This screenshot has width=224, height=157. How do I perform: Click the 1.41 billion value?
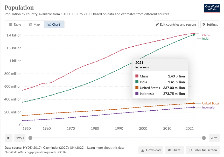[x=177, y=82]
